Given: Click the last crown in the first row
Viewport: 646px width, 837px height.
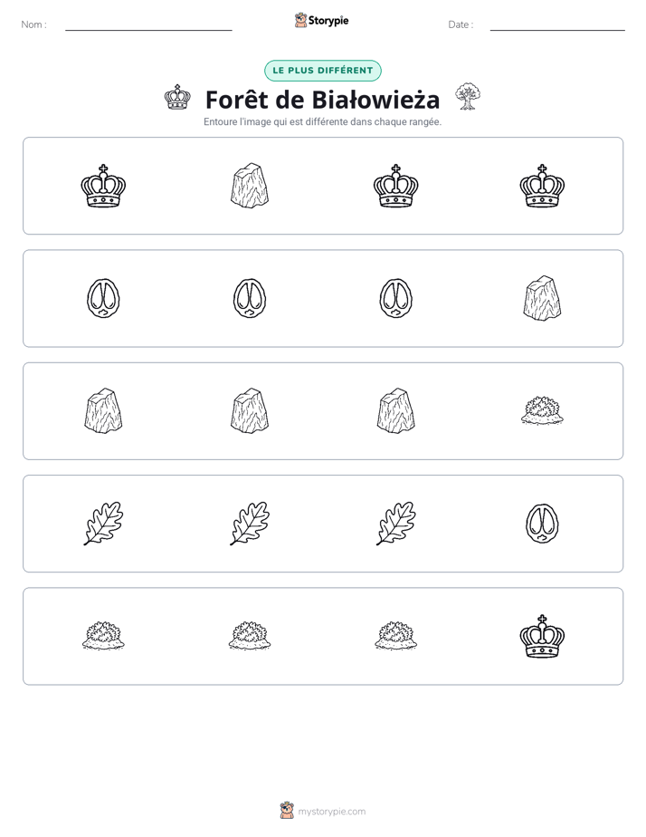Looking at the screenshot, I should tap(542, 186).
